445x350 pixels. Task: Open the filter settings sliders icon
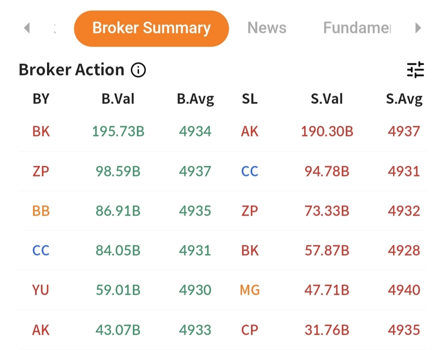(415, 70)
